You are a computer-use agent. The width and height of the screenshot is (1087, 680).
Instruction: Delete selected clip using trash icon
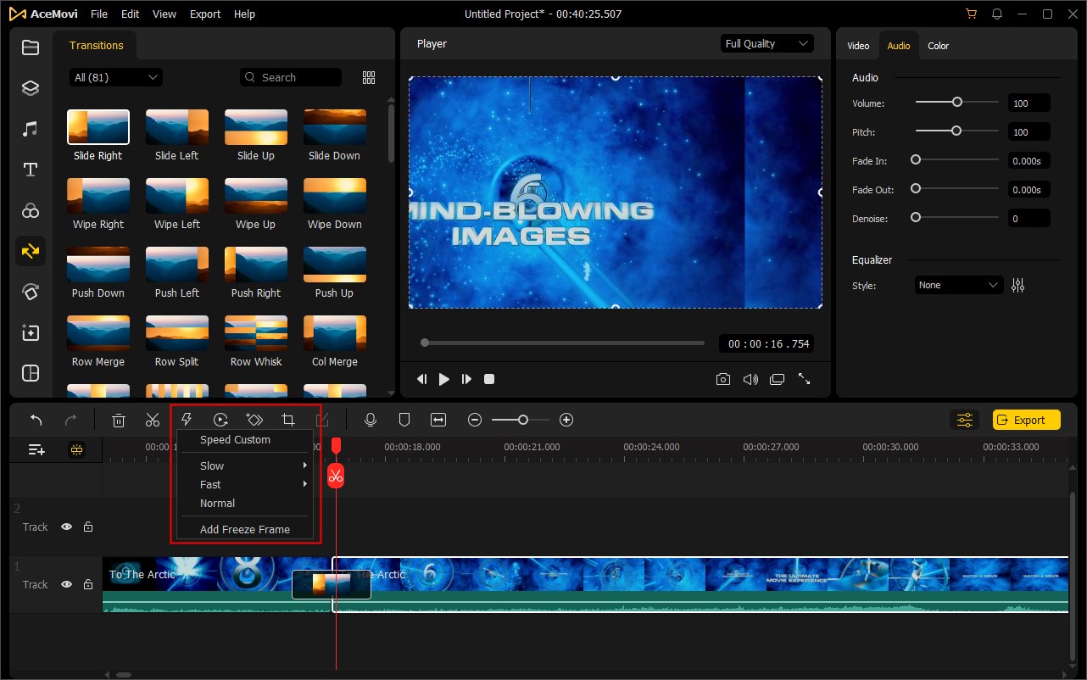[x=118, y=419]
